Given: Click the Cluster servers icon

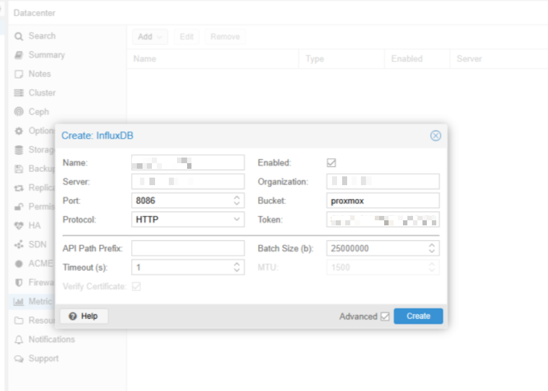Looking at the screenshot, I should pos(19,93).
